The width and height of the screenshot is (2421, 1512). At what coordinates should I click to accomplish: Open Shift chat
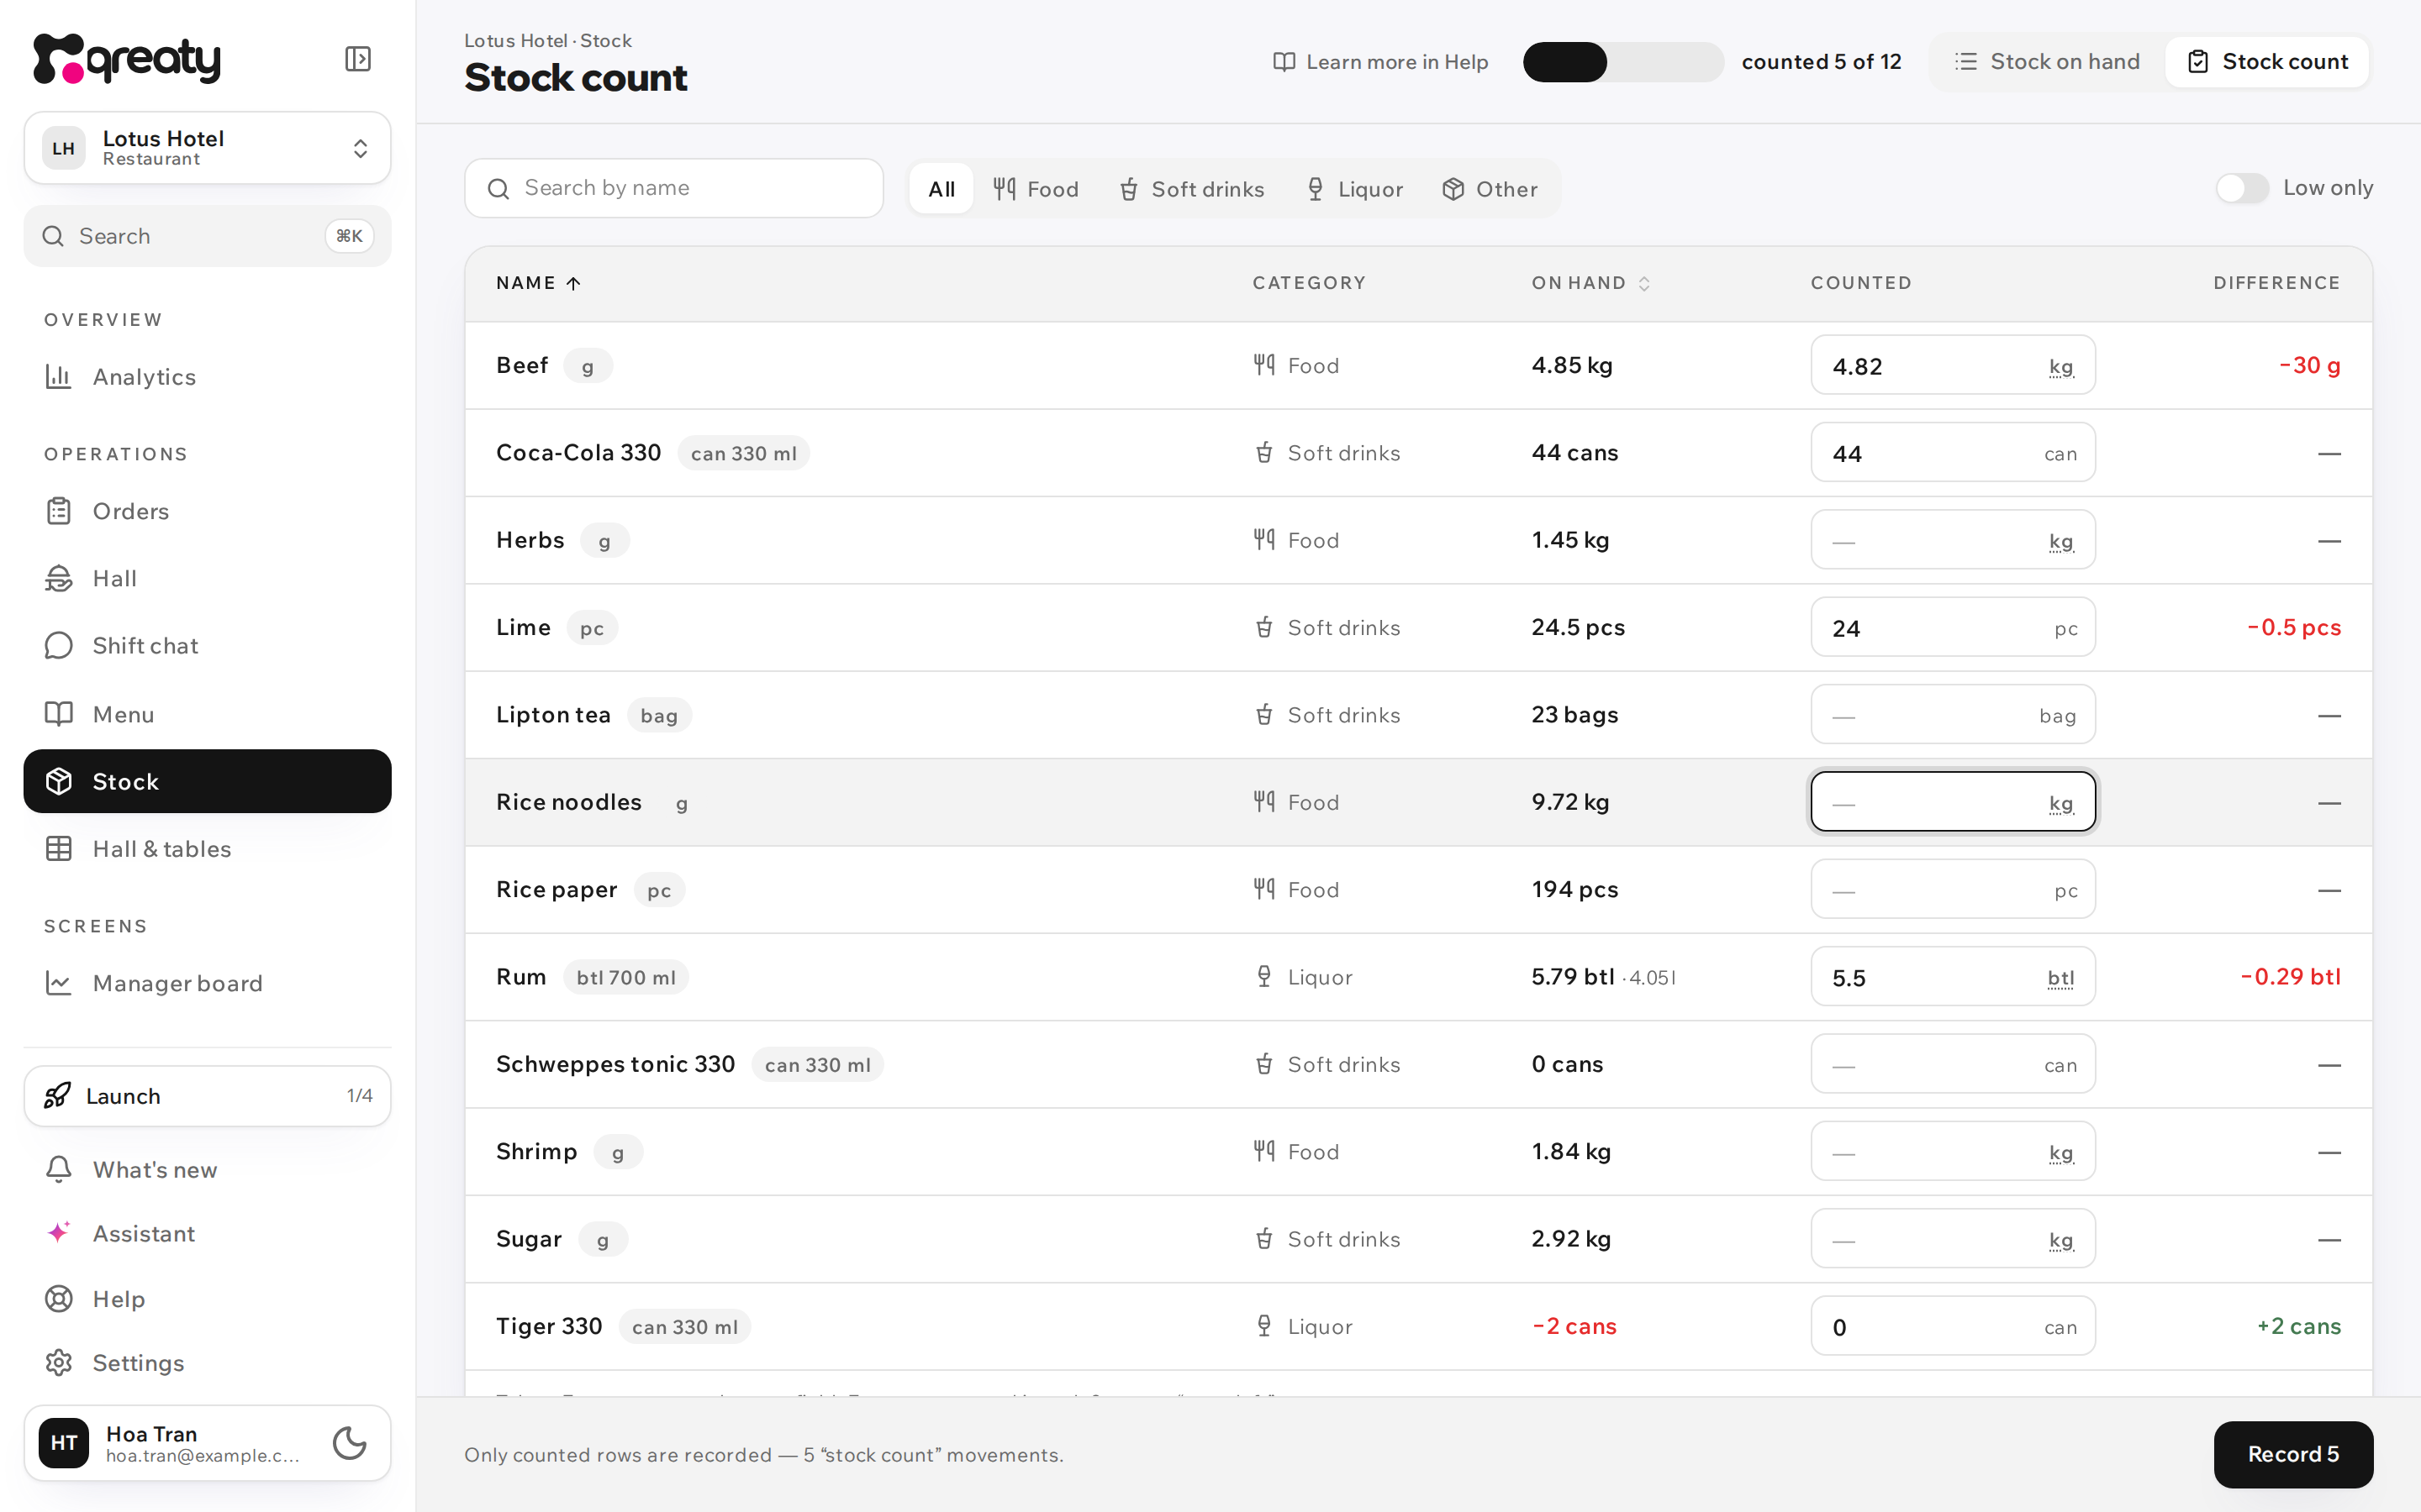coord(207,646)
